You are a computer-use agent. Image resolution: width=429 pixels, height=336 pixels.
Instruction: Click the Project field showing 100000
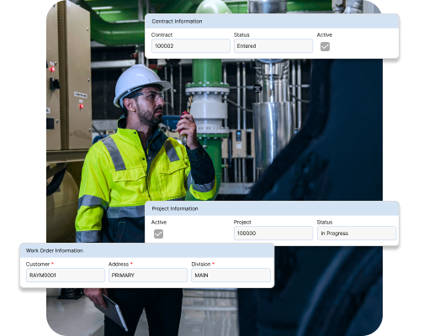tap(273, 234)
